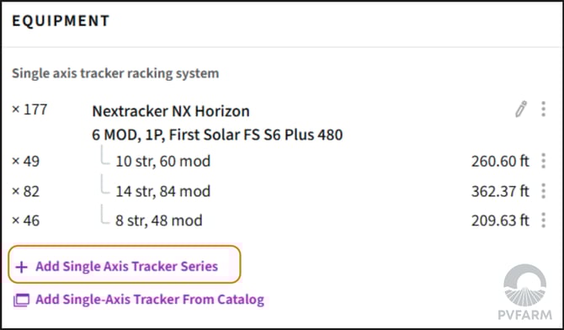Edit the Nextracker NX Horizon tracker with pencil icon
Image resolution: width=564 pixels, height=330 pixels.
(521, 109)
